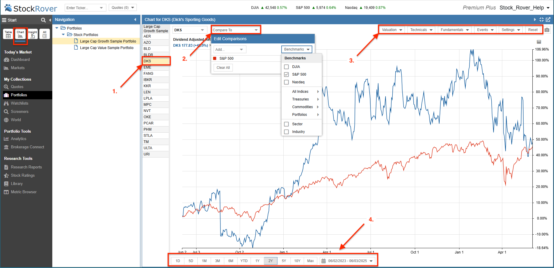Open Quotes collection
The height and width of the screenshot is (268, 554).
coord(14,87)
